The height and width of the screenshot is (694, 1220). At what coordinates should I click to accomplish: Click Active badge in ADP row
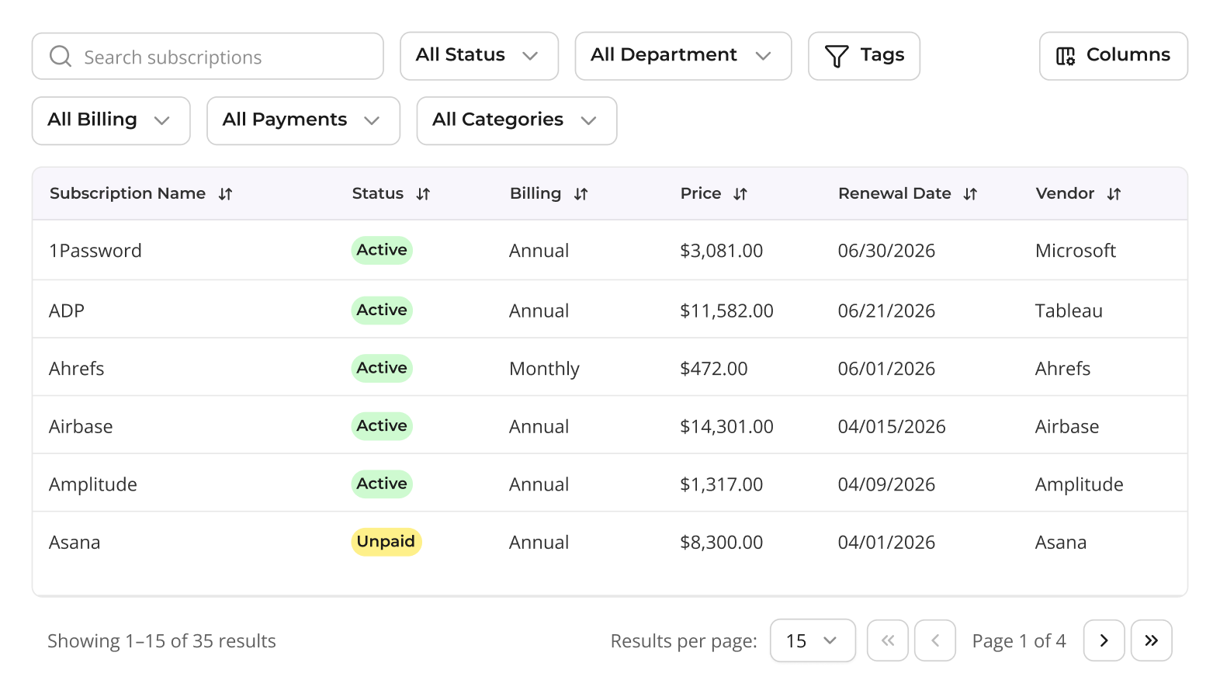(x=382, y=310)
